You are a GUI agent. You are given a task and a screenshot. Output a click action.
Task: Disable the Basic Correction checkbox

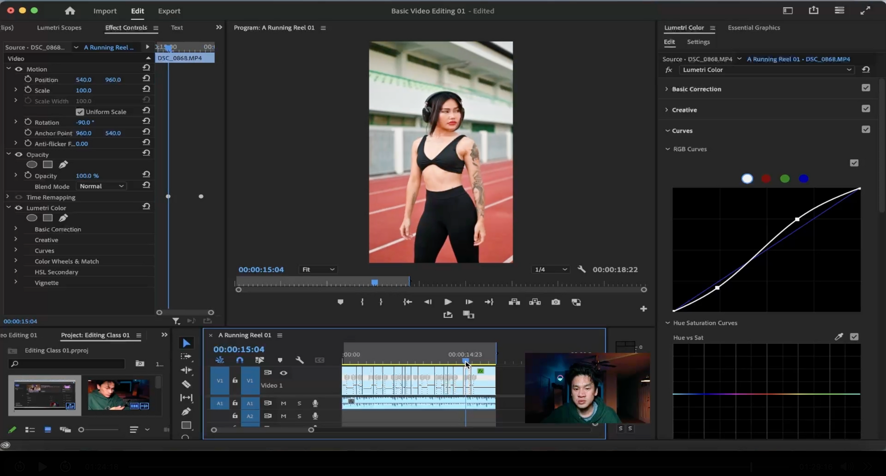866,88
